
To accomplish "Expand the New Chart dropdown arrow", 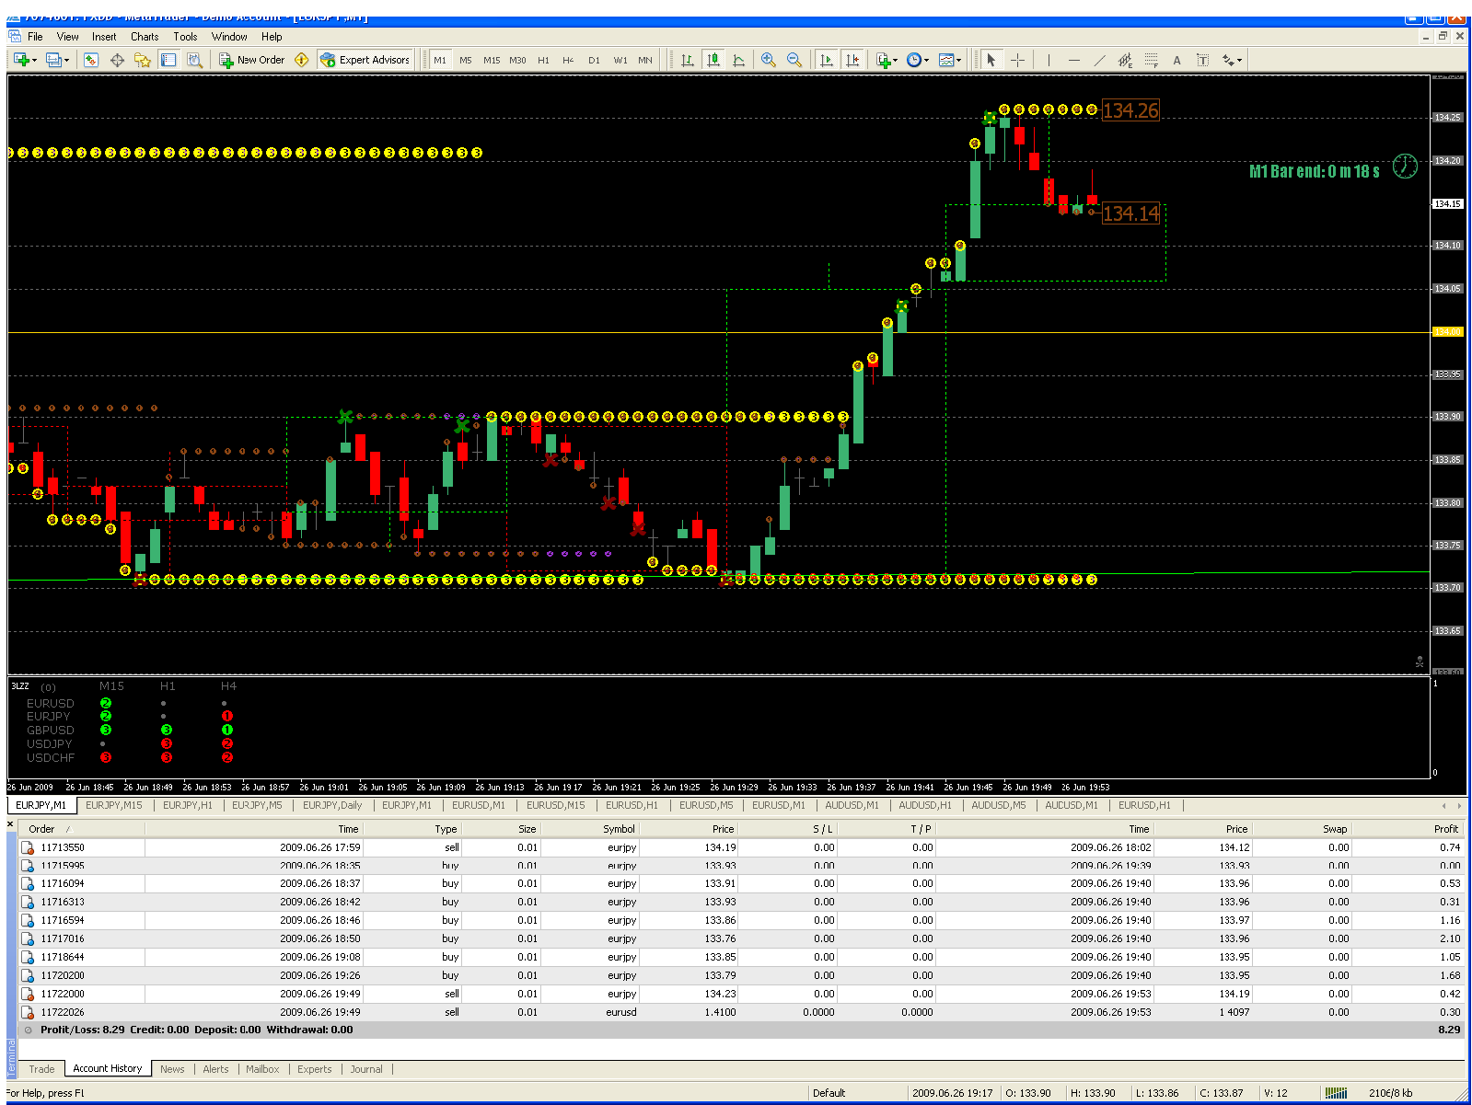I will pyautogui.click(x=34, y=61).
